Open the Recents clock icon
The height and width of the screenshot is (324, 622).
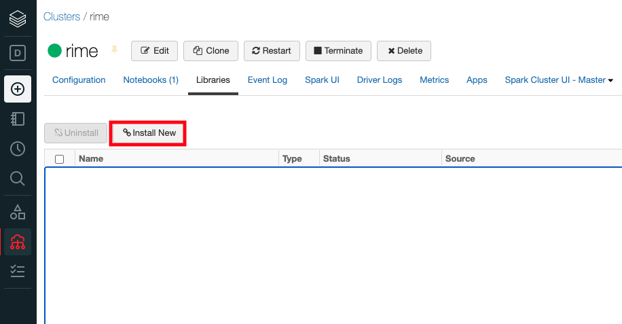click(18, 149)
